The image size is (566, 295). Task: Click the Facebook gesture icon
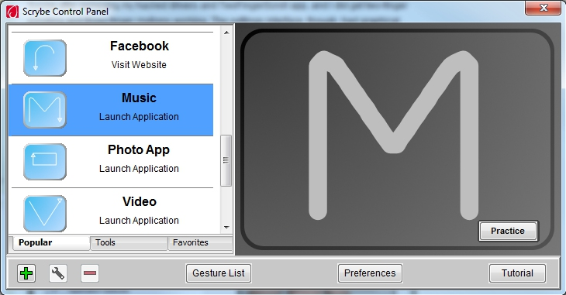(x=45, y=58)
